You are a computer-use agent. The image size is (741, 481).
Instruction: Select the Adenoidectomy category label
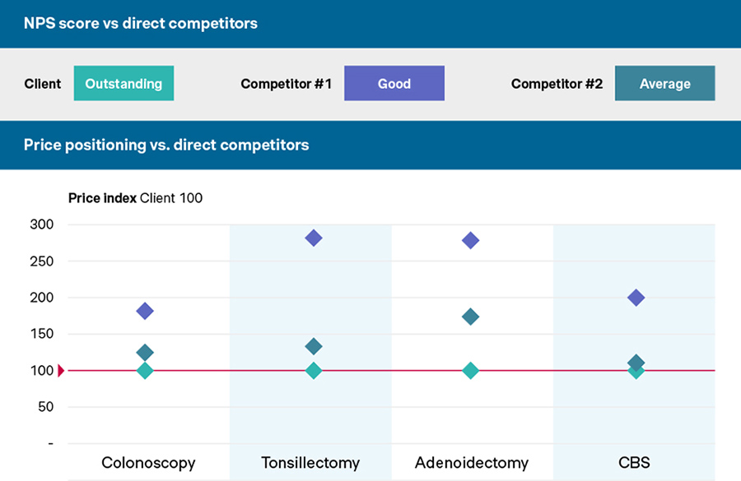point(472,463)
